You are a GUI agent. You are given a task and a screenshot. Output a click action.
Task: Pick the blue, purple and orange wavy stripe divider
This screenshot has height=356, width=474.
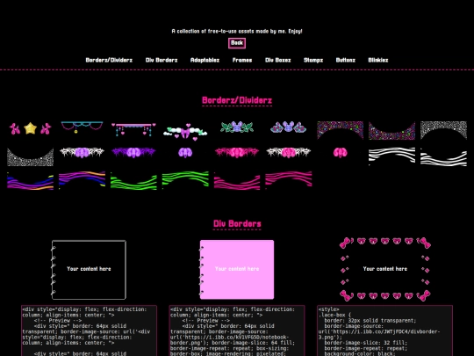[x=30, y=181]
